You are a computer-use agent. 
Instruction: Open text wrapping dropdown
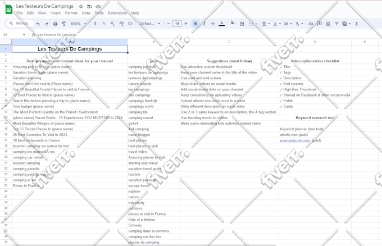pyautogui.click(x=288, y=24)
